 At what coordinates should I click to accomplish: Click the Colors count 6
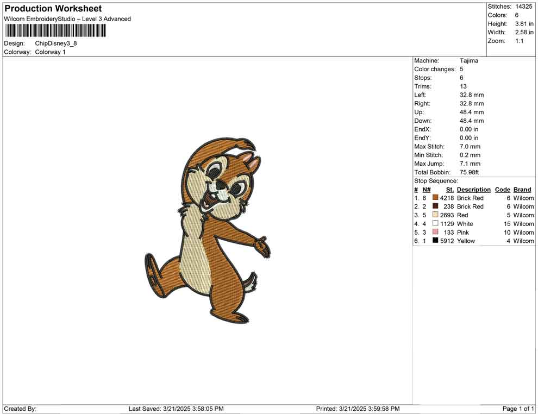click(x=517, y=15)
